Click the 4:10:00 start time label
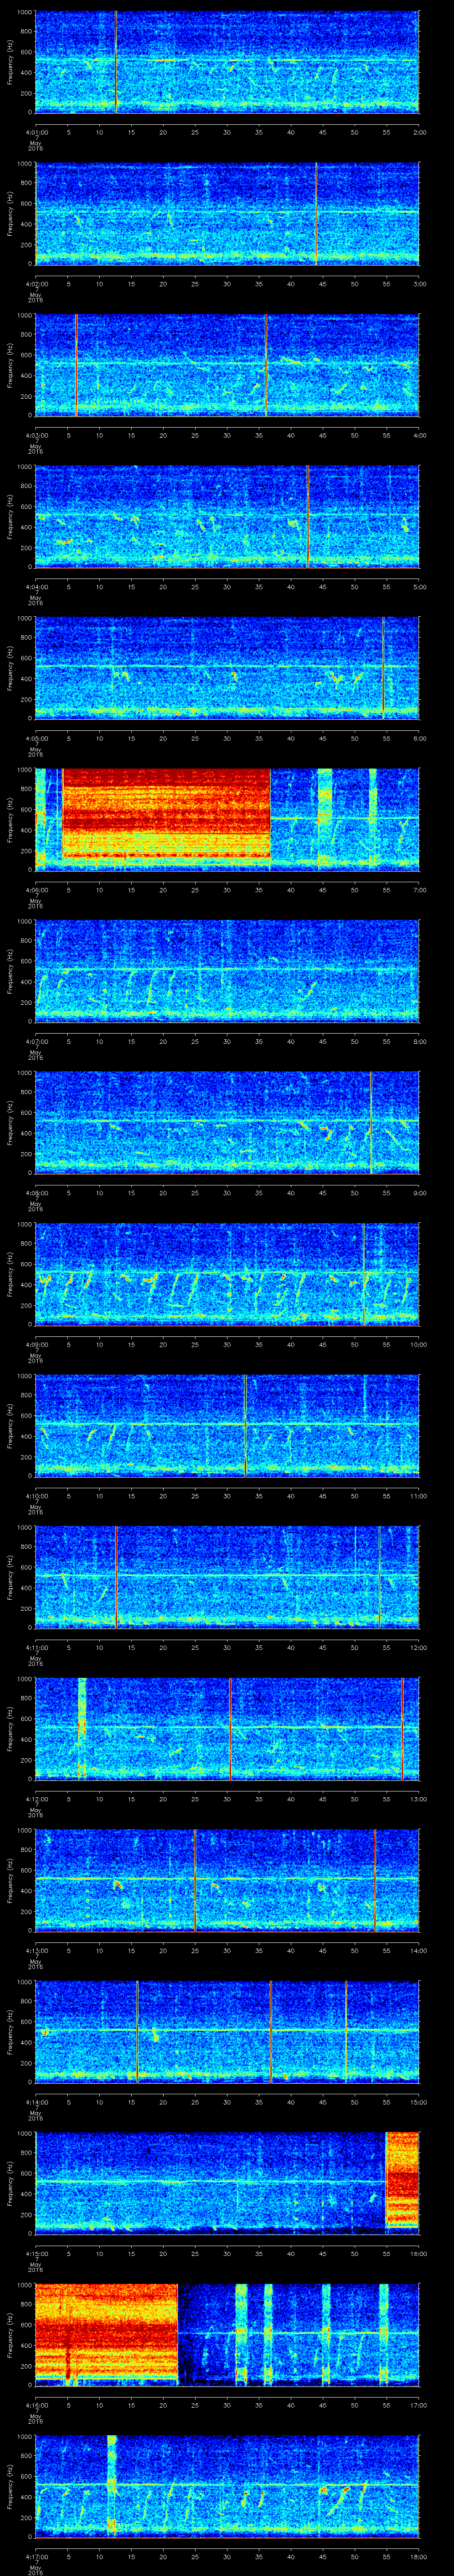 coord(36,1495)
